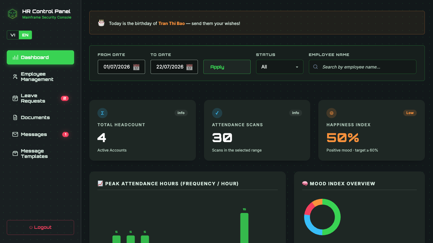Open the Messages section
The width and height of the screenshot is (433, 243).
pyautogui.click(x=40, y=134)
